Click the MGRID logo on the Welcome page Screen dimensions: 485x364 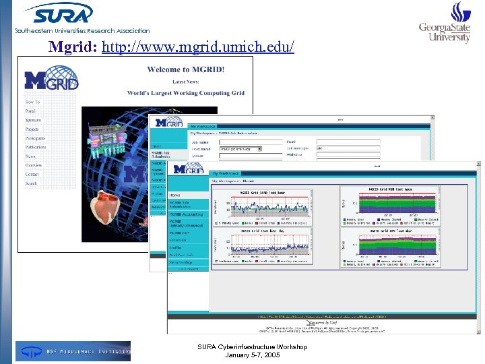pos(51,78)
